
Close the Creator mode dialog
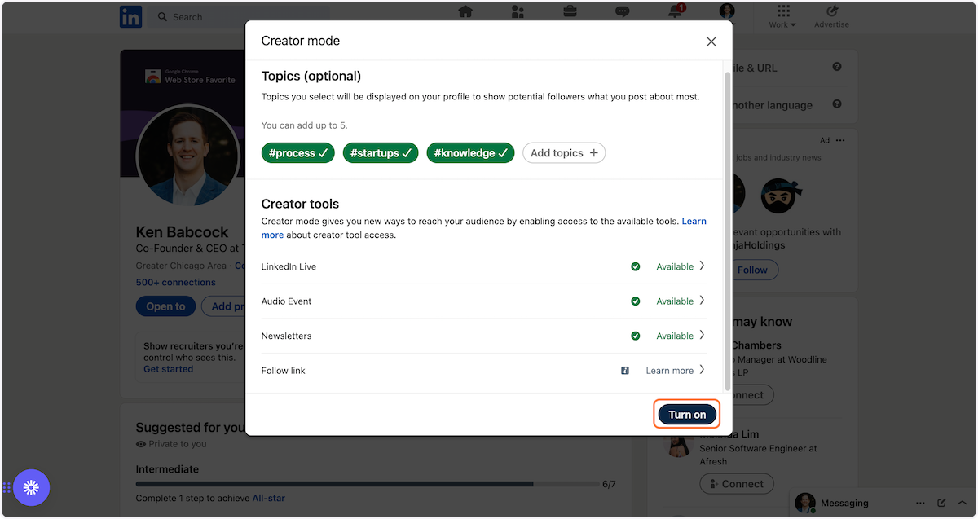(711, 42)
